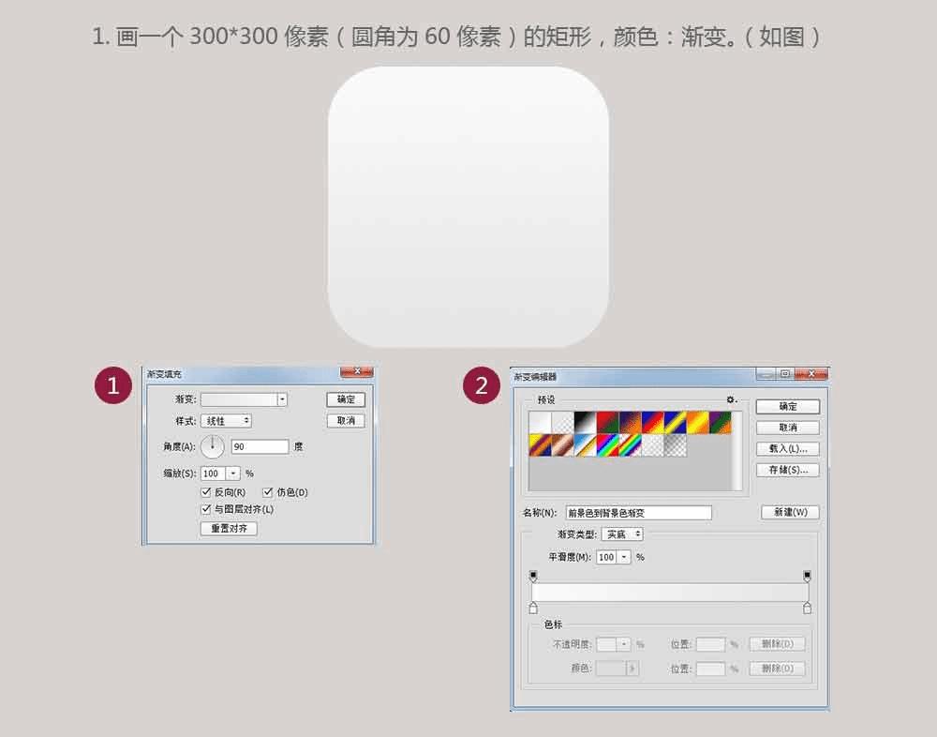Open the 渐变 gradient picker dropdown arrow
The image size is (937, 737).
point(282,399)
